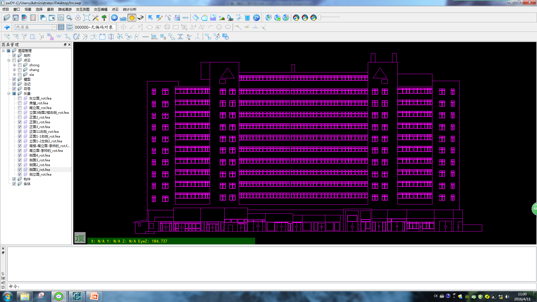537x302 pixels.
Task: Open the 统计分析 menu
Action: pyautogui.click(x=130, y=9)
